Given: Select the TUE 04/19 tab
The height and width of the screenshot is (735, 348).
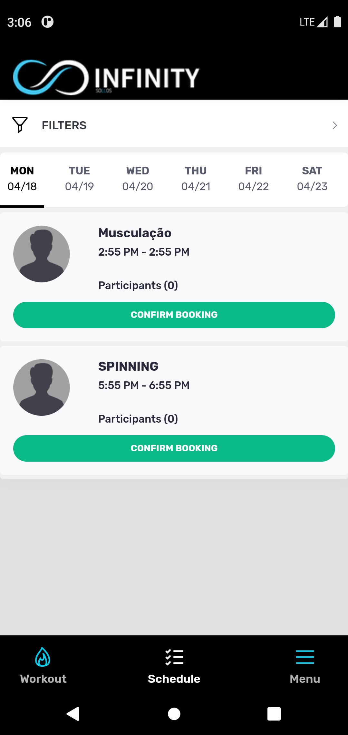Looking at the screenshot, I should coord(79,179).
